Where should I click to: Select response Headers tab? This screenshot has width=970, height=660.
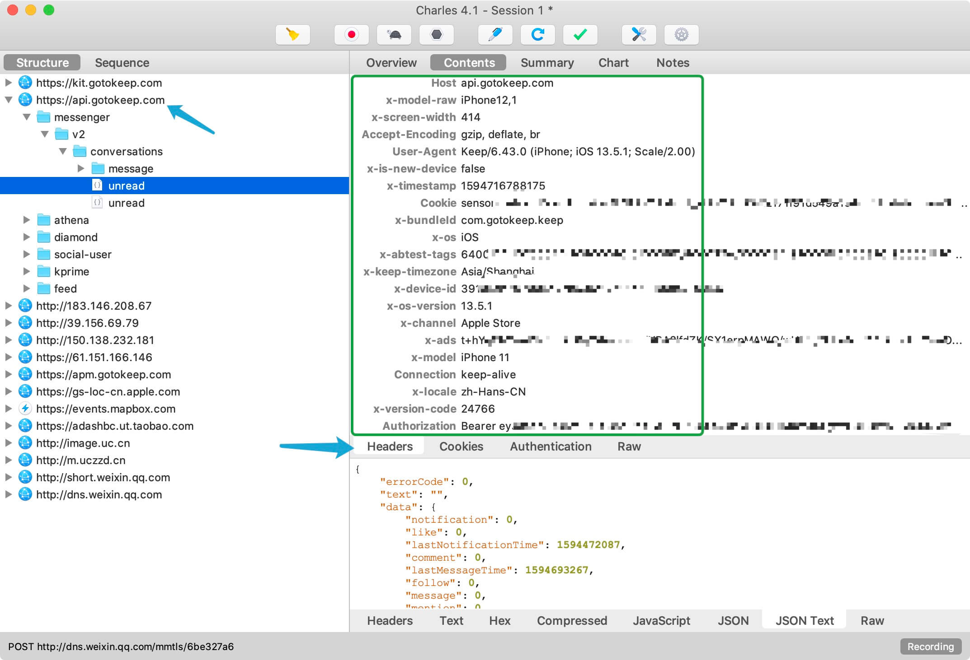click(390, 621)
